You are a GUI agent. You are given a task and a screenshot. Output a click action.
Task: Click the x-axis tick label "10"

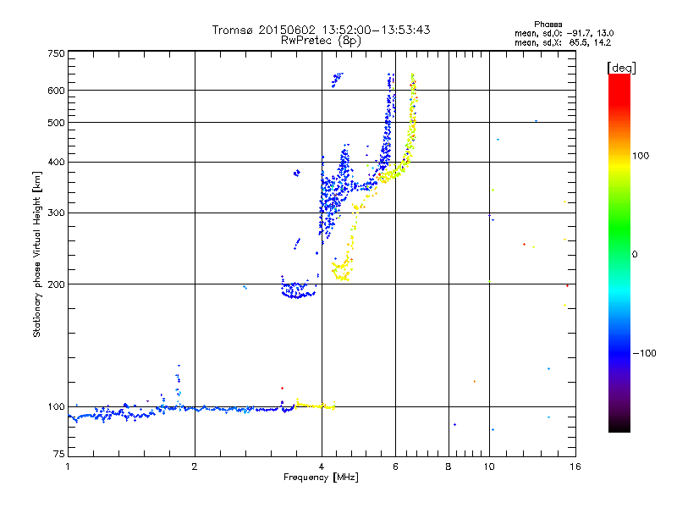click(489, 467)
